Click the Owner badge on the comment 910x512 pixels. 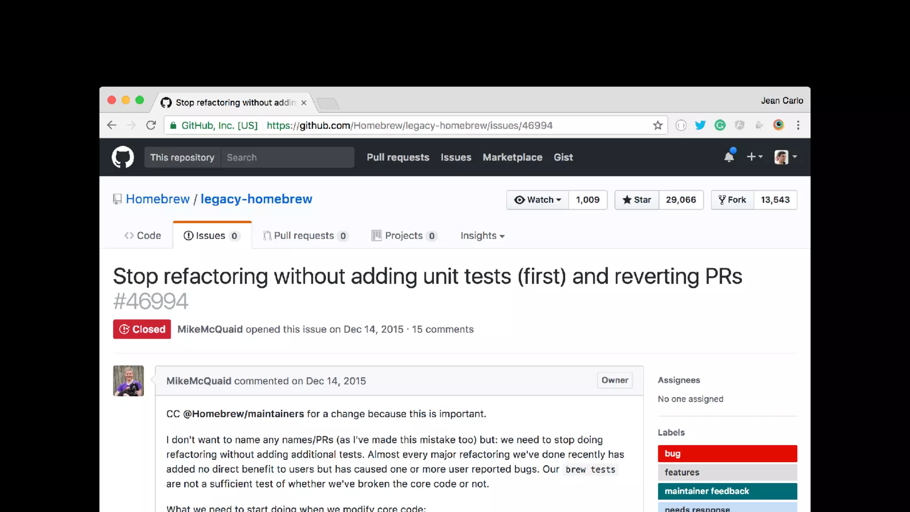[615, 380]
